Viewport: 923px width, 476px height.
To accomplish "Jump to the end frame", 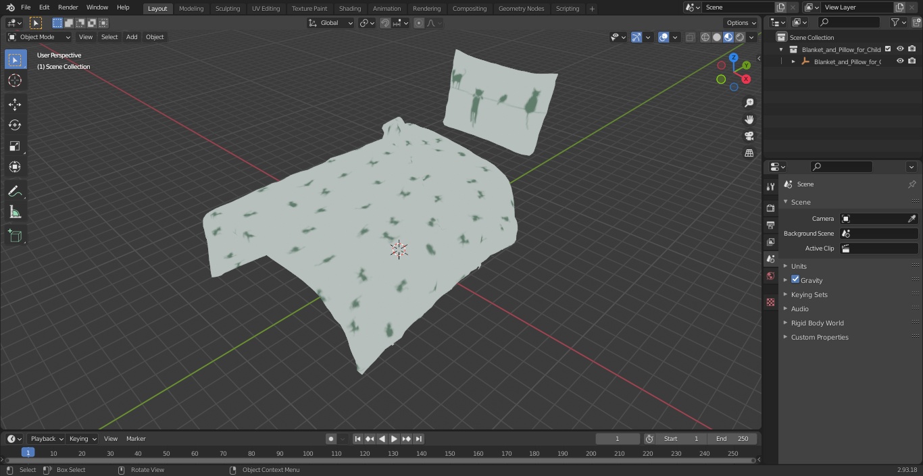I will point(418,439).
